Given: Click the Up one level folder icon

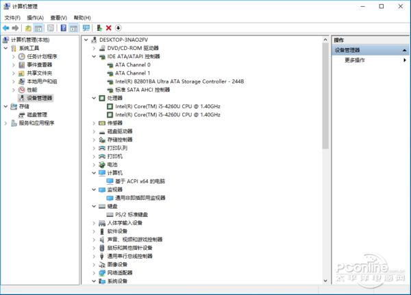Looking at the screenshot, I should point(28,28).
